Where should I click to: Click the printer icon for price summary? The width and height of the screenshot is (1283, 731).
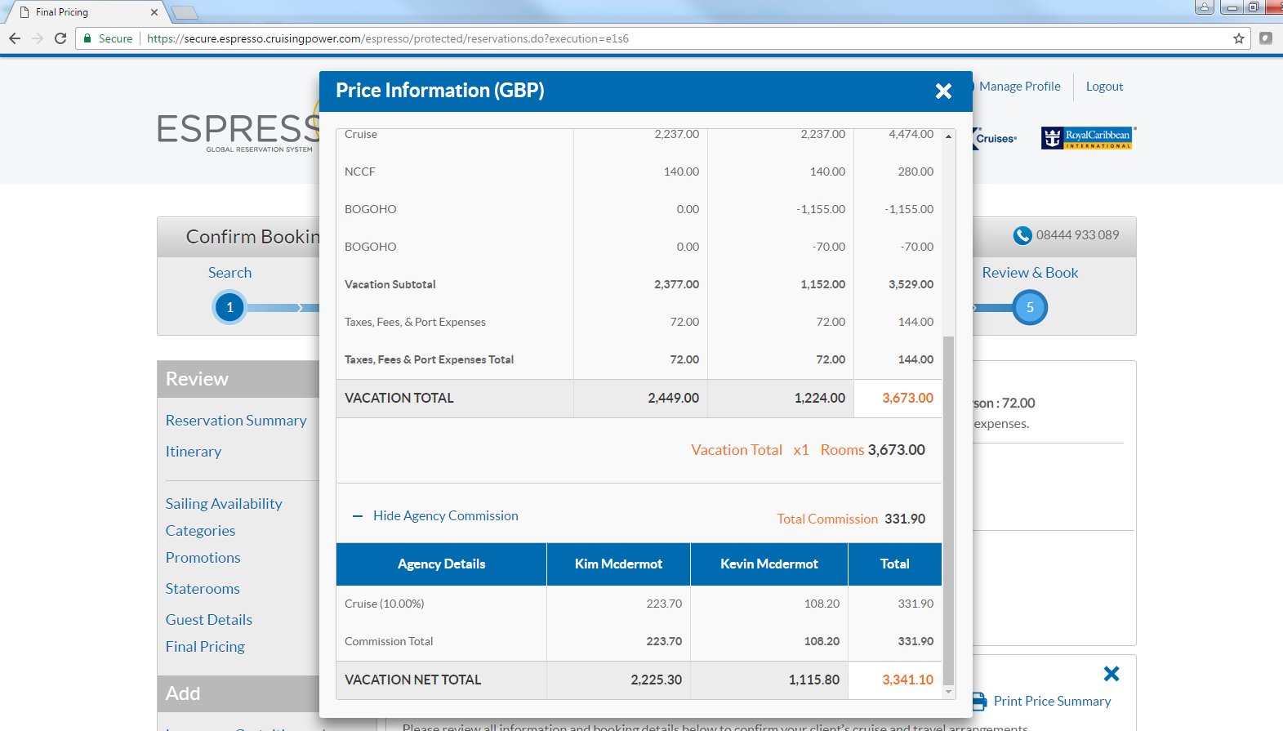(978, 702)
